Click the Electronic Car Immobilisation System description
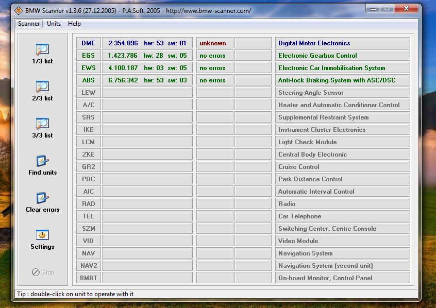436x308 pixels. [x=343, y=68]
